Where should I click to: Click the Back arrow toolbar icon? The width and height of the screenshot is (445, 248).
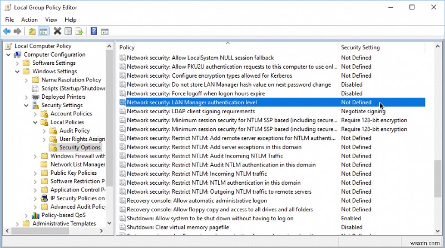[x=7, y=31]
